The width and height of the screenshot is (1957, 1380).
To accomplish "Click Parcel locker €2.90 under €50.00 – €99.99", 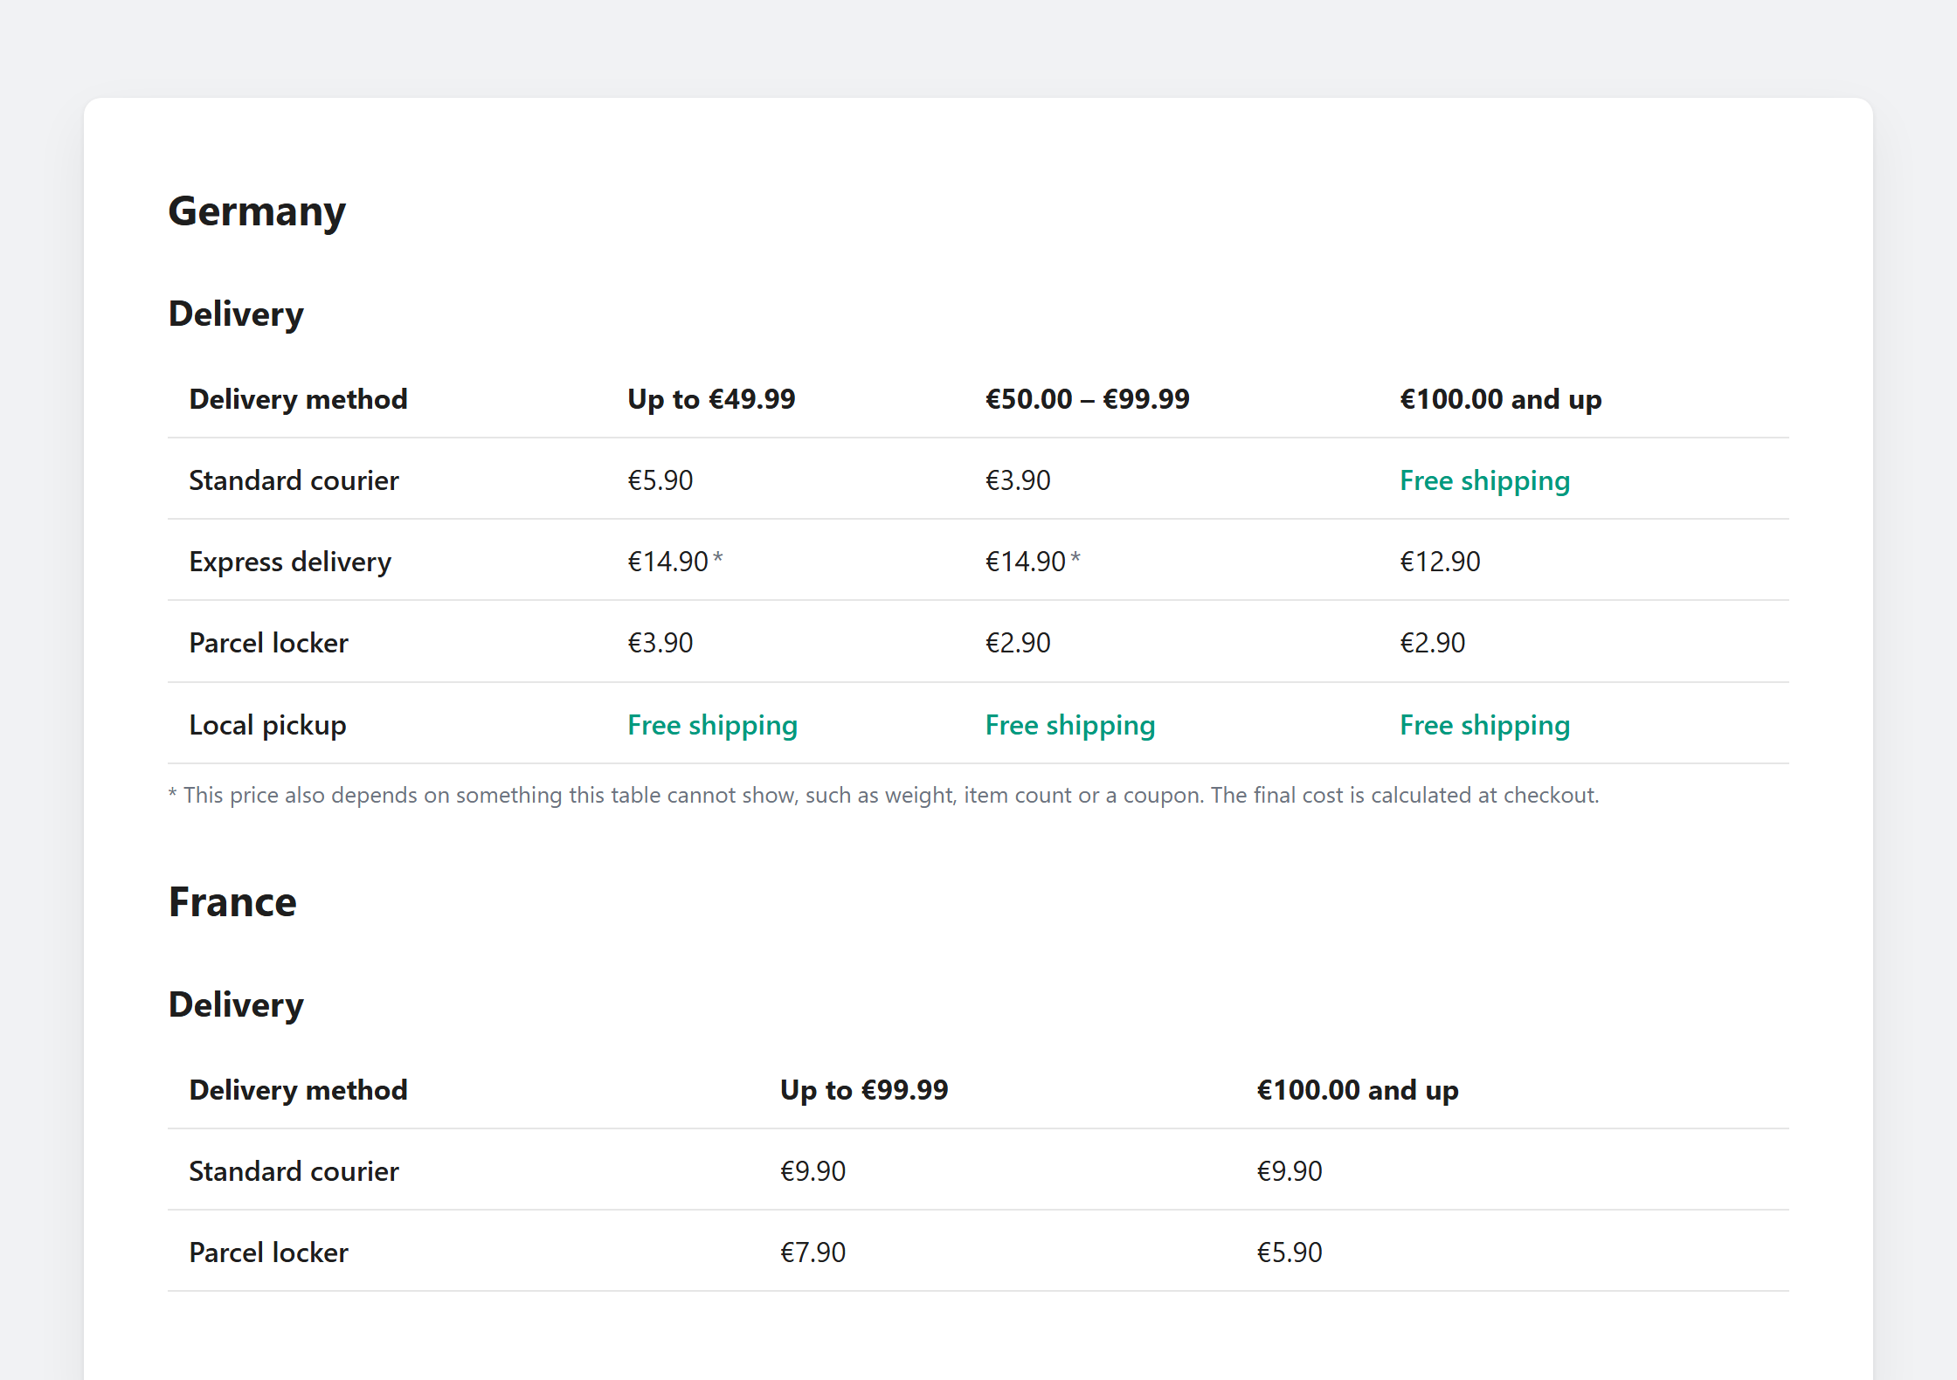I will (1018, 643).
